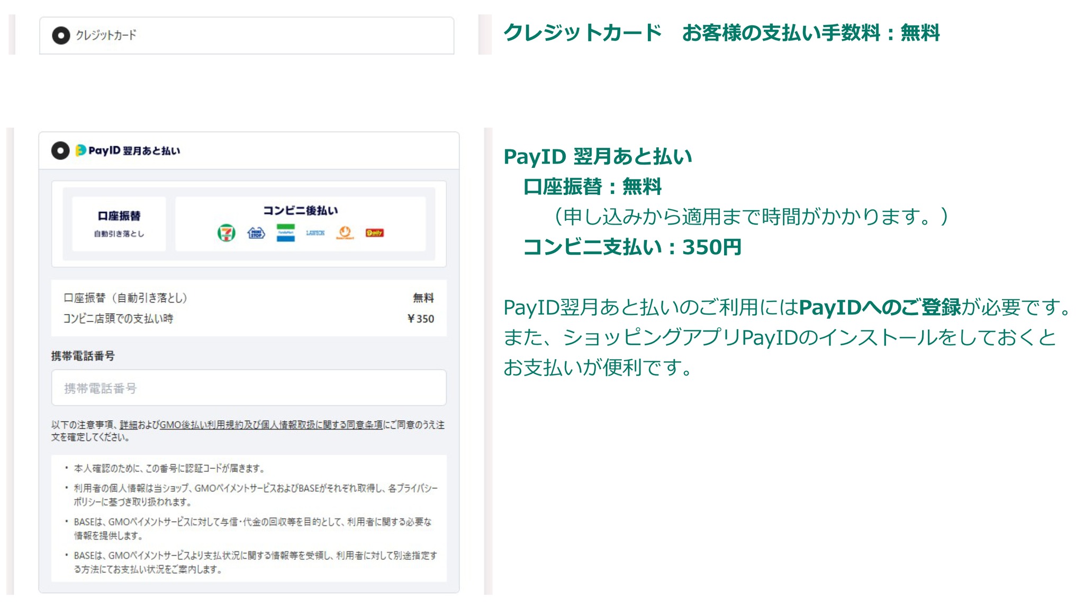
Task: Click the 口座振替（自動引き落とし） fee row
Action: tap(249, 298)
